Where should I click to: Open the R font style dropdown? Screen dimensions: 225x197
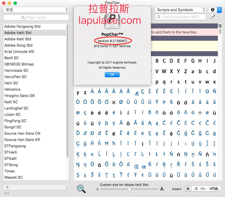pyautogui.click(x=36, y=188)
